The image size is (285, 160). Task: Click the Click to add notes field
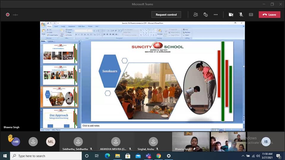[x=162, y=126]
